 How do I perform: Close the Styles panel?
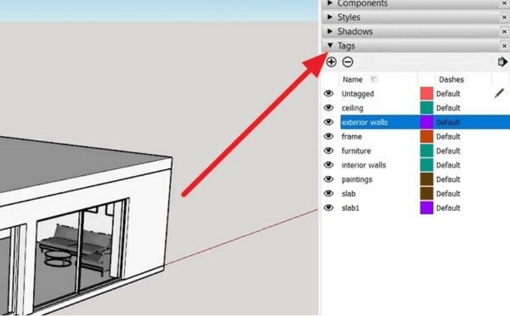[x=504, y=17]
